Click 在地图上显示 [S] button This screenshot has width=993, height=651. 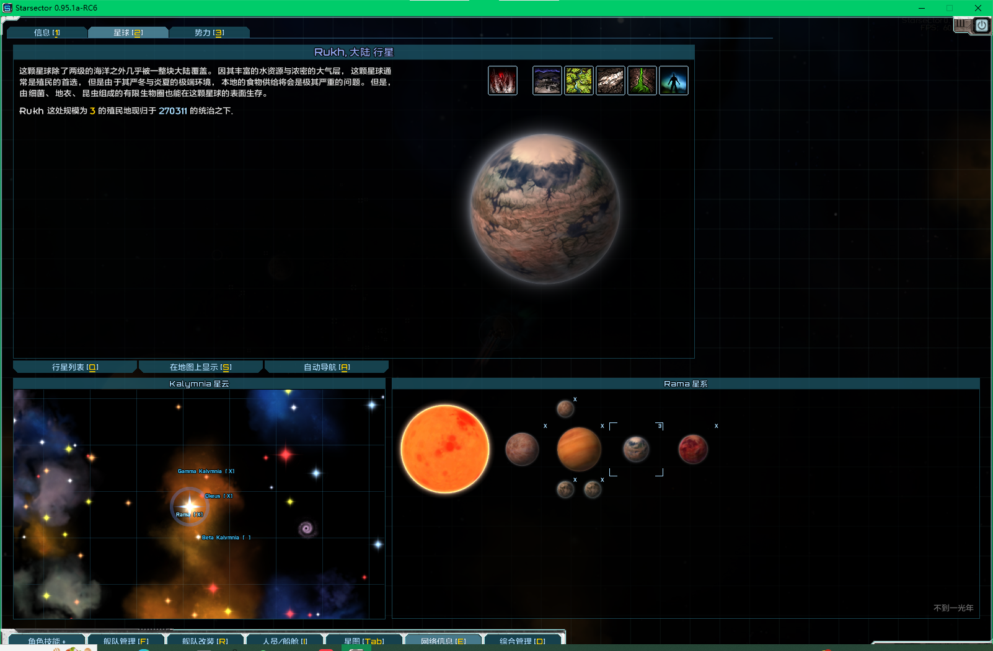click(x=200, y=367)
